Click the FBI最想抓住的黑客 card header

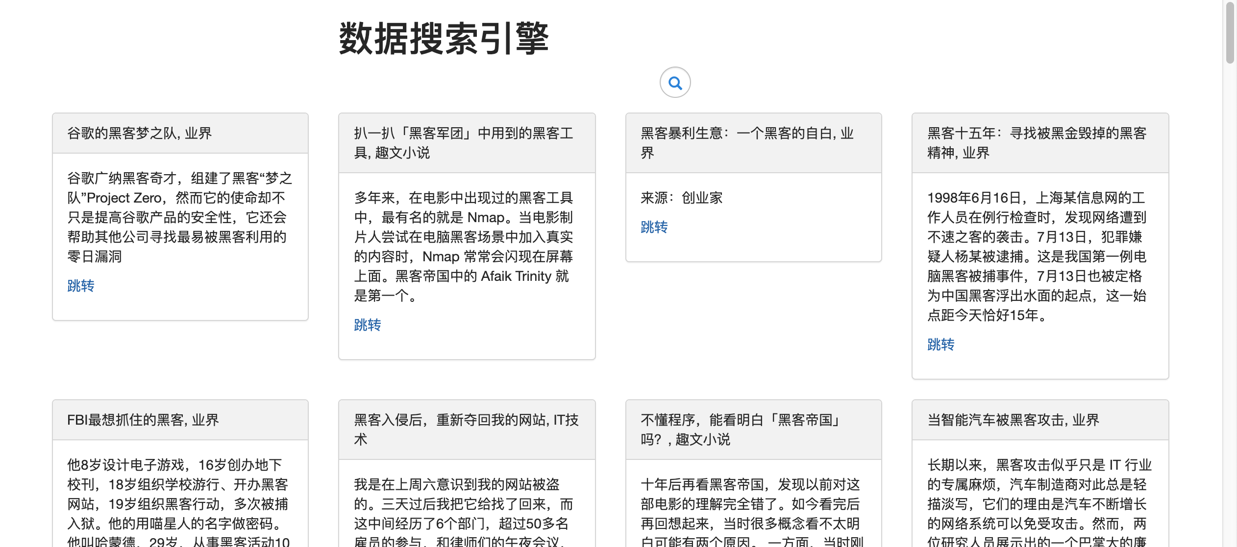point(143,420)
